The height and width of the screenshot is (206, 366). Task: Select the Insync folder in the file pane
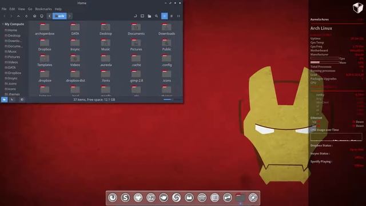pyautogui.click(x=75, y=45)
